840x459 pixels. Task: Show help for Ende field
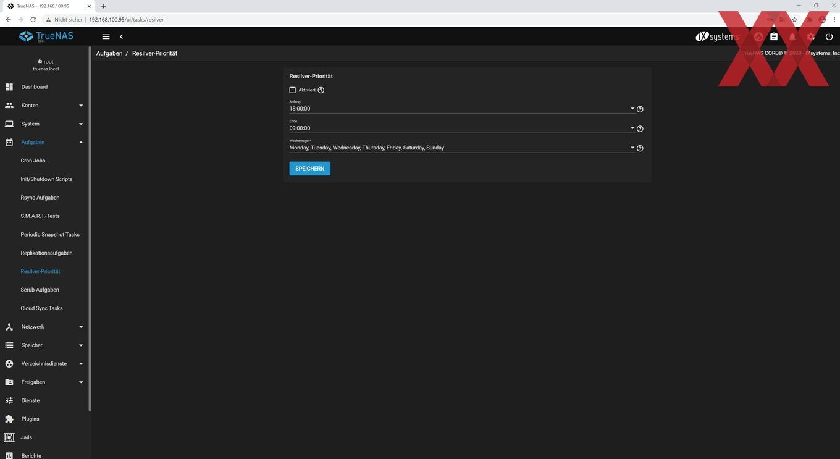[640, 129]
